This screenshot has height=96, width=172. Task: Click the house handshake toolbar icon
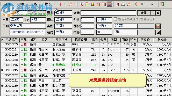(129, 4)
